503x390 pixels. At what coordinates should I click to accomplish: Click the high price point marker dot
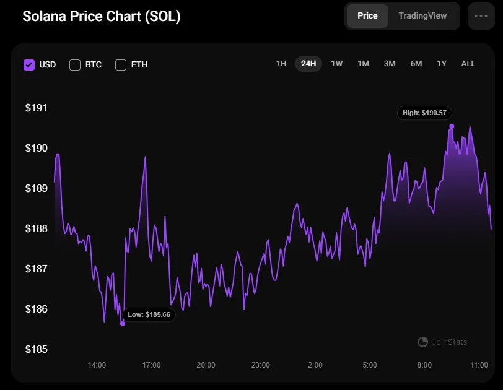coord(452,126)
